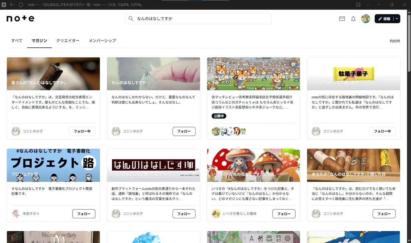Click description #なんのはなしですか 電子書籍化プロジェクト関連

pyautogui.click(x=52, y=191)
